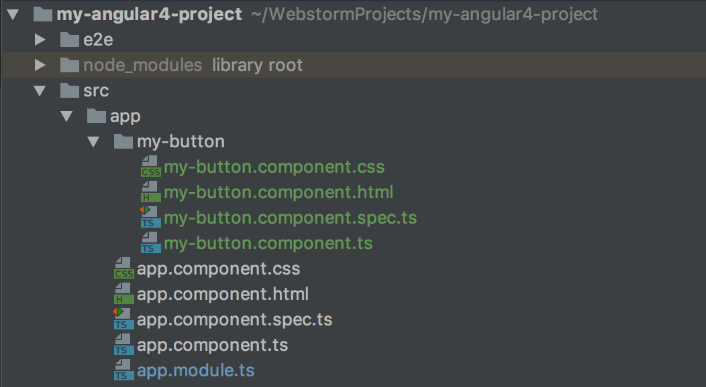Image resolution: width=706 pixels, height=387 pixels.
Task: Click the HTML icon of my-button.component.html
Action: tap(150, 192)
